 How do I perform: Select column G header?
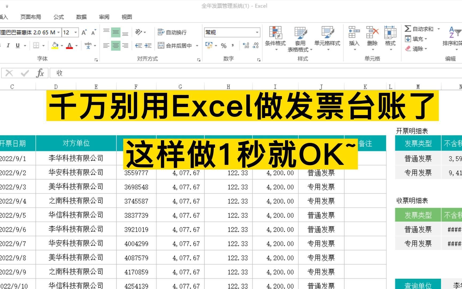(180, 87)
